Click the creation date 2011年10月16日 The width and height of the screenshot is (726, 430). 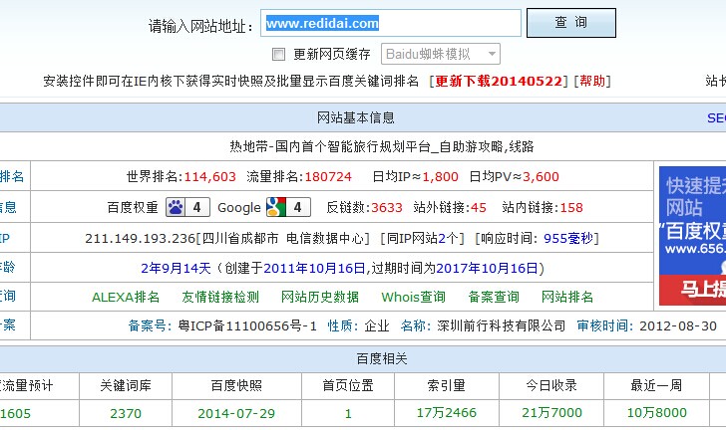click(x=314, y=268)
